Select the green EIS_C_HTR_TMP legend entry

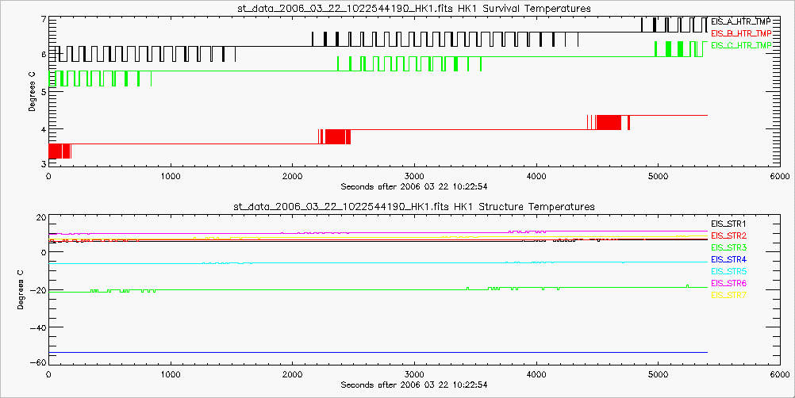pyautogui.click(x=741, y=46)
